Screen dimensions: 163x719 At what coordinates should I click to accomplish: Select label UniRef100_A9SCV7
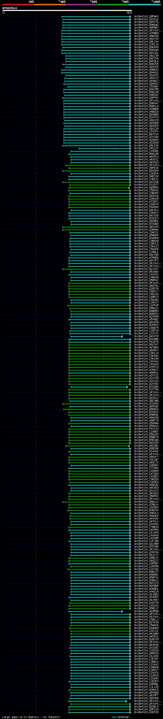click(146, 78)
